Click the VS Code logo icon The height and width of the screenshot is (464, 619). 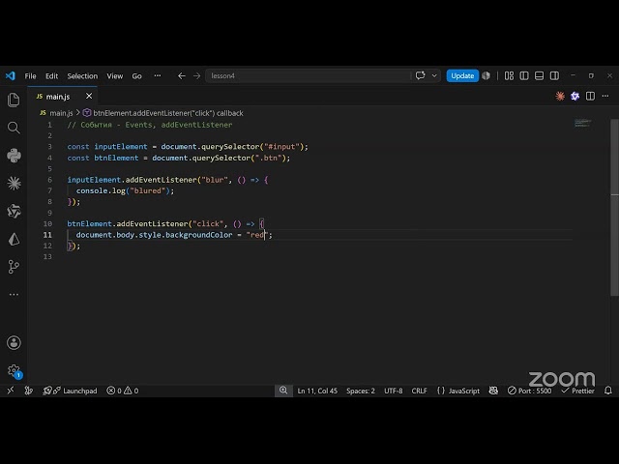click(x=11, y=75)
